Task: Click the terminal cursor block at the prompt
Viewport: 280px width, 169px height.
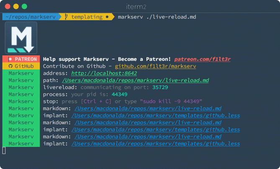Action: tap(4, 151)
